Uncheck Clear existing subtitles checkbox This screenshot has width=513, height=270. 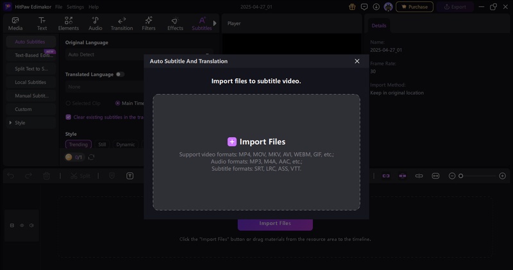click(69, 117)
